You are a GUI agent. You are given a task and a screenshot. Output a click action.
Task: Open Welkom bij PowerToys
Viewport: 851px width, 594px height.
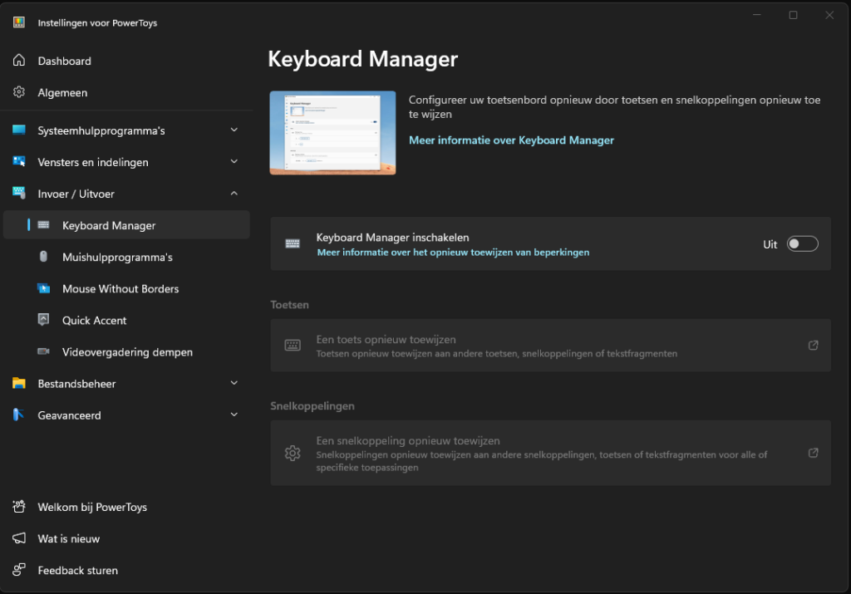pos(126,507)
